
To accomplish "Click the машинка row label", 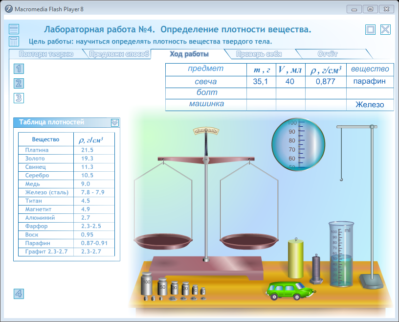I will pos(206,105).
